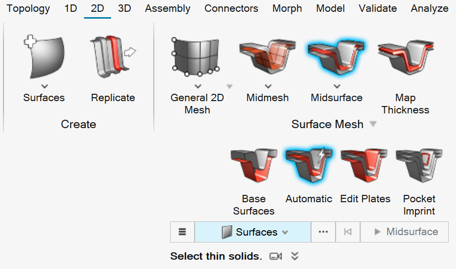The height and width of the screenshot is (269, 456).
Task: Expand chevrons next to Select thin solids
Action: point(295,256)
